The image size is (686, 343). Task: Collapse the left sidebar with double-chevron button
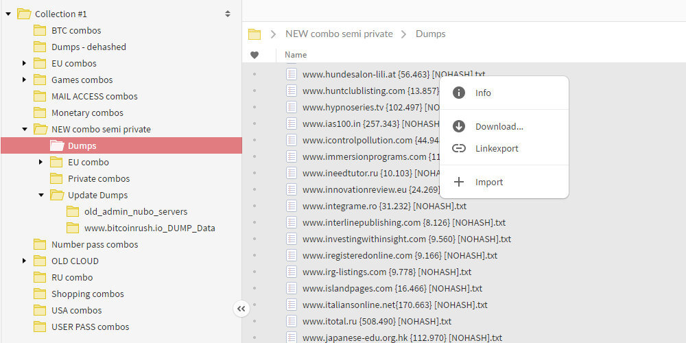(x=241, y=309)
